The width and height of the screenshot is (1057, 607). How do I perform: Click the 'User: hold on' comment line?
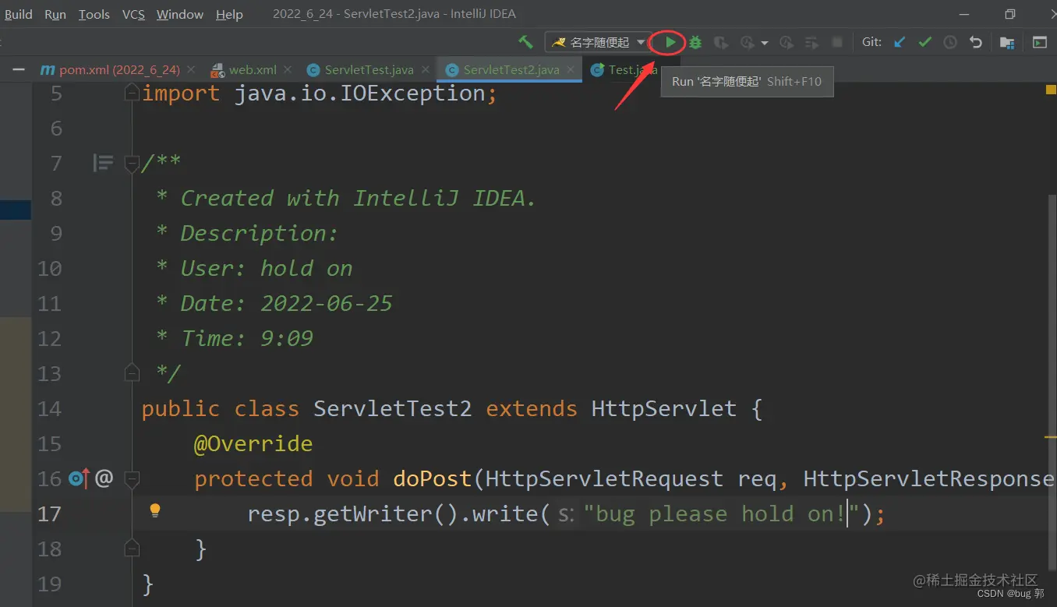pos(254,268)
